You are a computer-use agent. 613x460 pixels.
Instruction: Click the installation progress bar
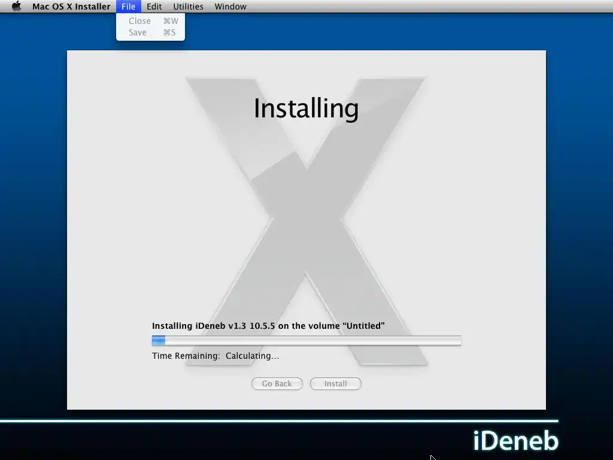(x=306, y=341)
